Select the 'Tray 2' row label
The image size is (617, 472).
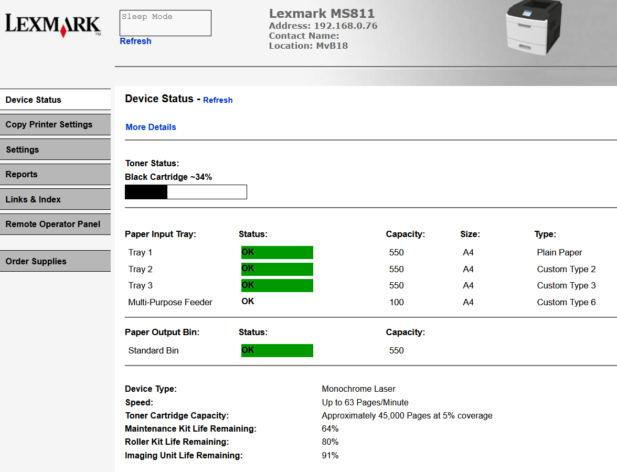click(x=140, y=269)
